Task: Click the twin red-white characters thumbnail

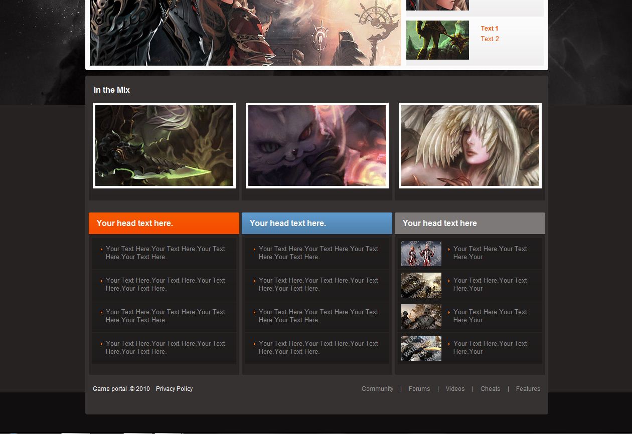Action: tap(421, 254)
